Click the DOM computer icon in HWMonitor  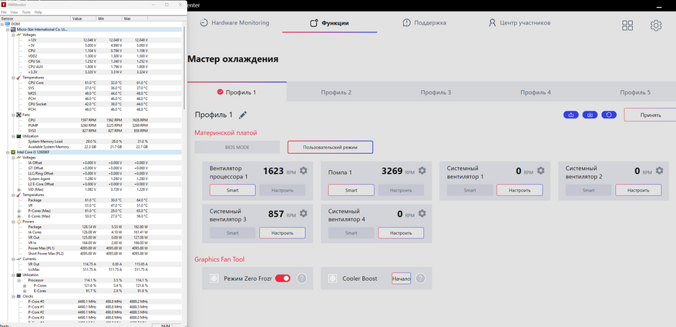8,24
